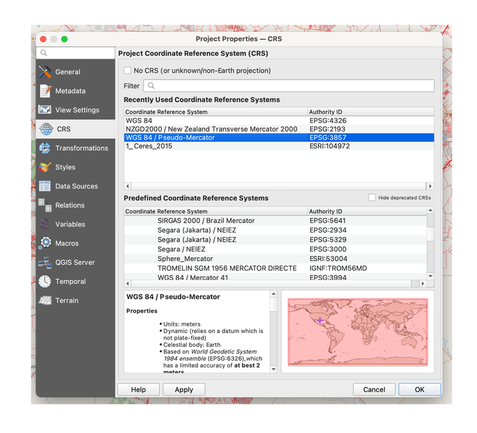The width and height of the screenshot is (477, 433).
Task: Click recent list scroll right arrow
Action: coord(430,186)
